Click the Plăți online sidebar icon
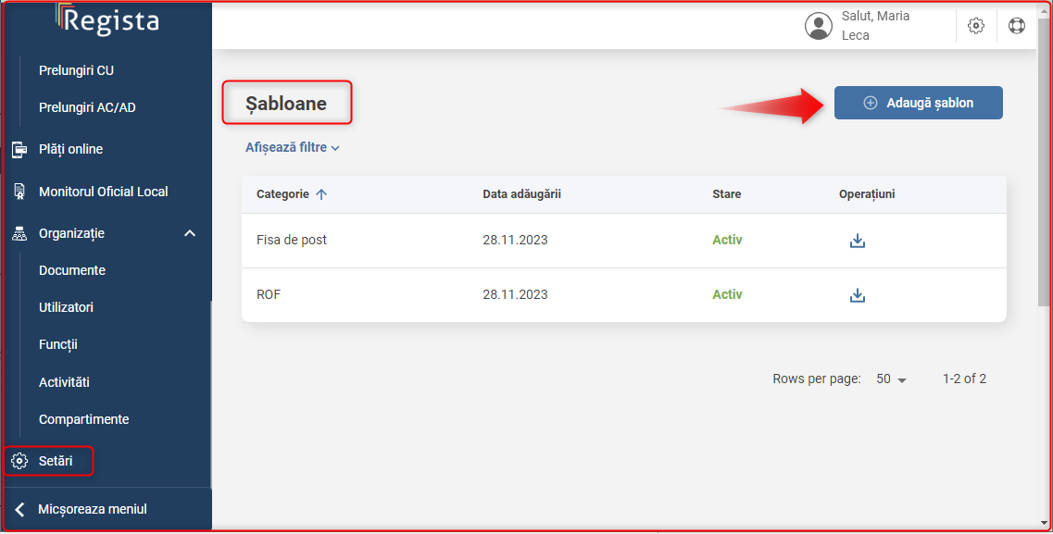Viewport: 1053px width, 534px height. pos(19,149)
